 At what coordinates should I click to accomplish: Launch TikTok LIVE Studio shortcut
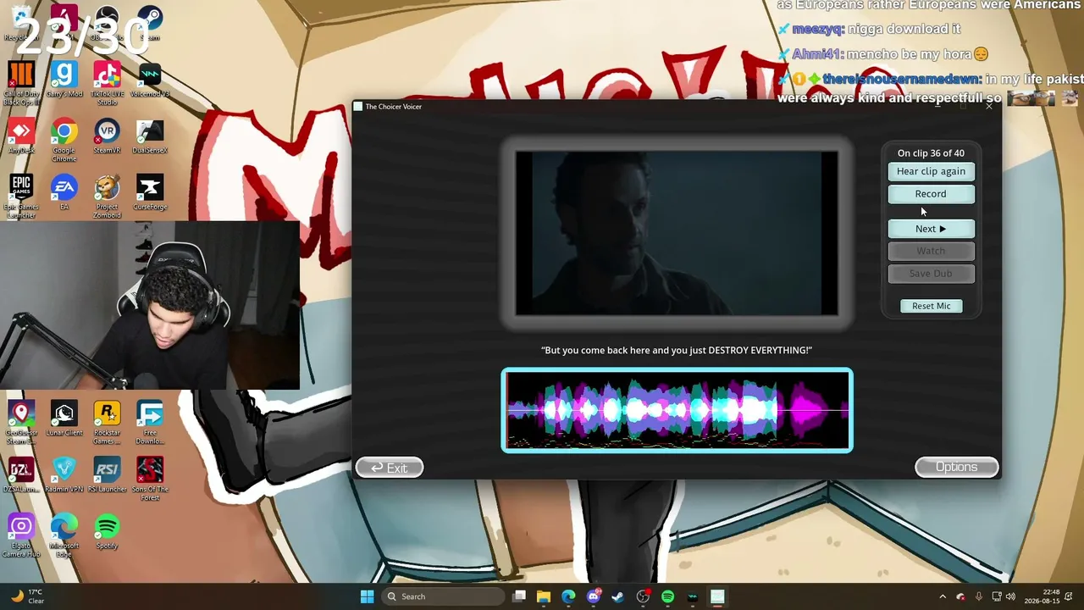(107, 83)
